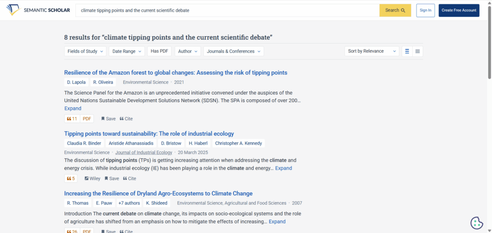
Task: Save the Amazon forest resilience paper
Action: click(108, 119)
